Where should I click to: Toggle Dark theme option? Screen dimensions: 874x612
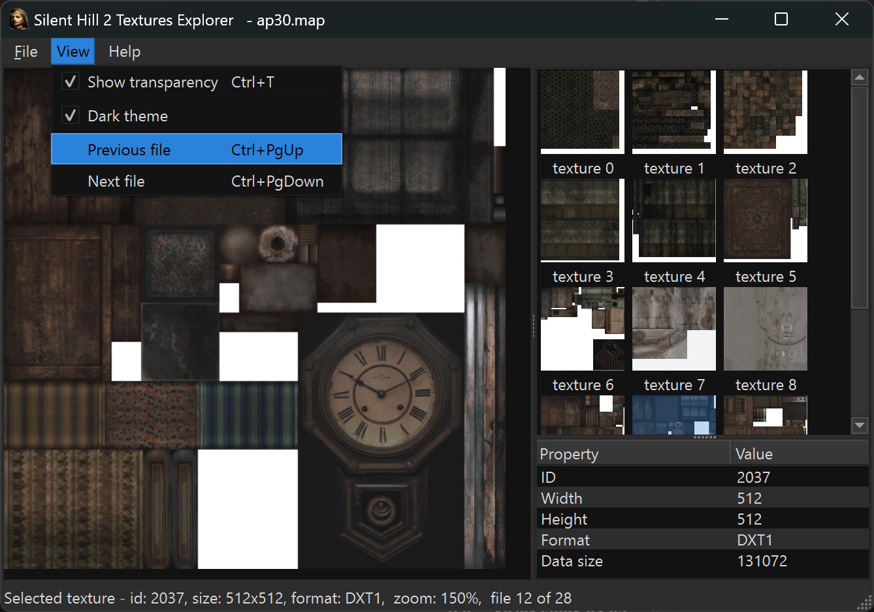click(197, 116)
